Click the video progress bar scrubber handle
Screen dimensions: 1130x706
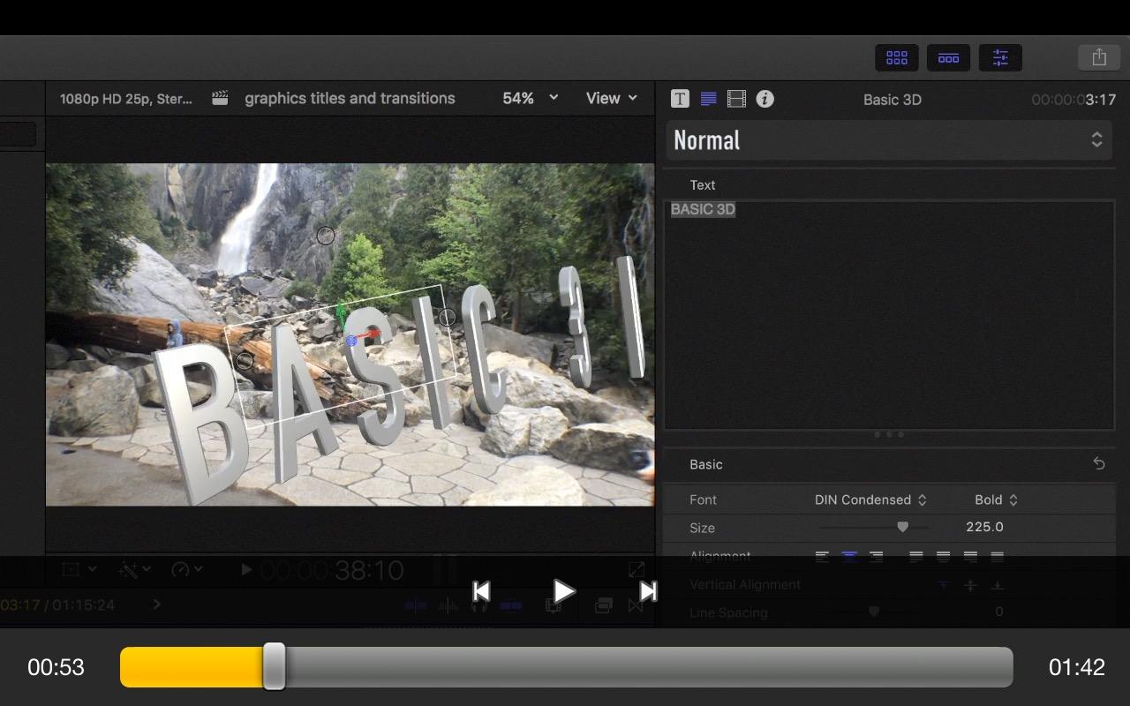point(275,666)
